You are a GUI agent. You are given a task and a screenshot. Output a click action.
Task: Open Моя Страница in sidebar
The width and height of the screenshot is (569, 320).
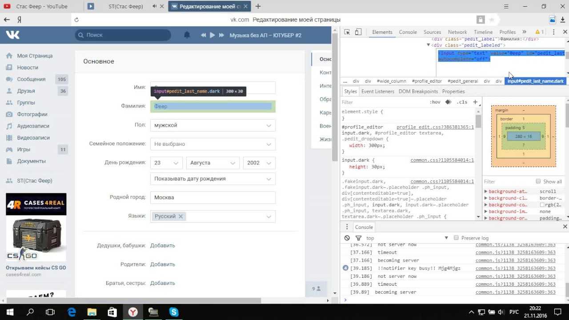point(35,56)
